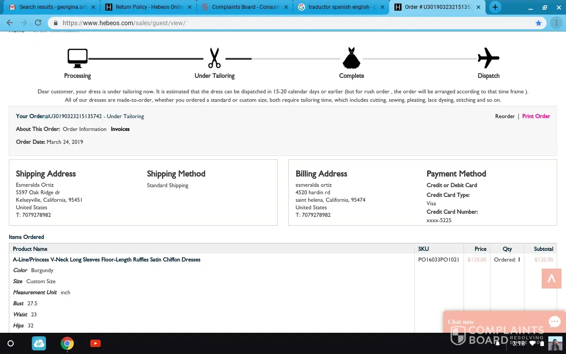Close the Complaints Board tab

coord(286,7)
